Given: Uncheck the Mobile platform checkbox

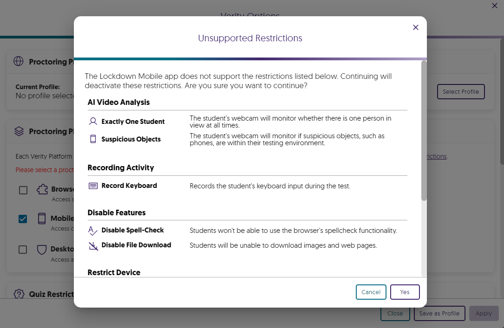Looking at the screenshot, I should tap(23, 219).
